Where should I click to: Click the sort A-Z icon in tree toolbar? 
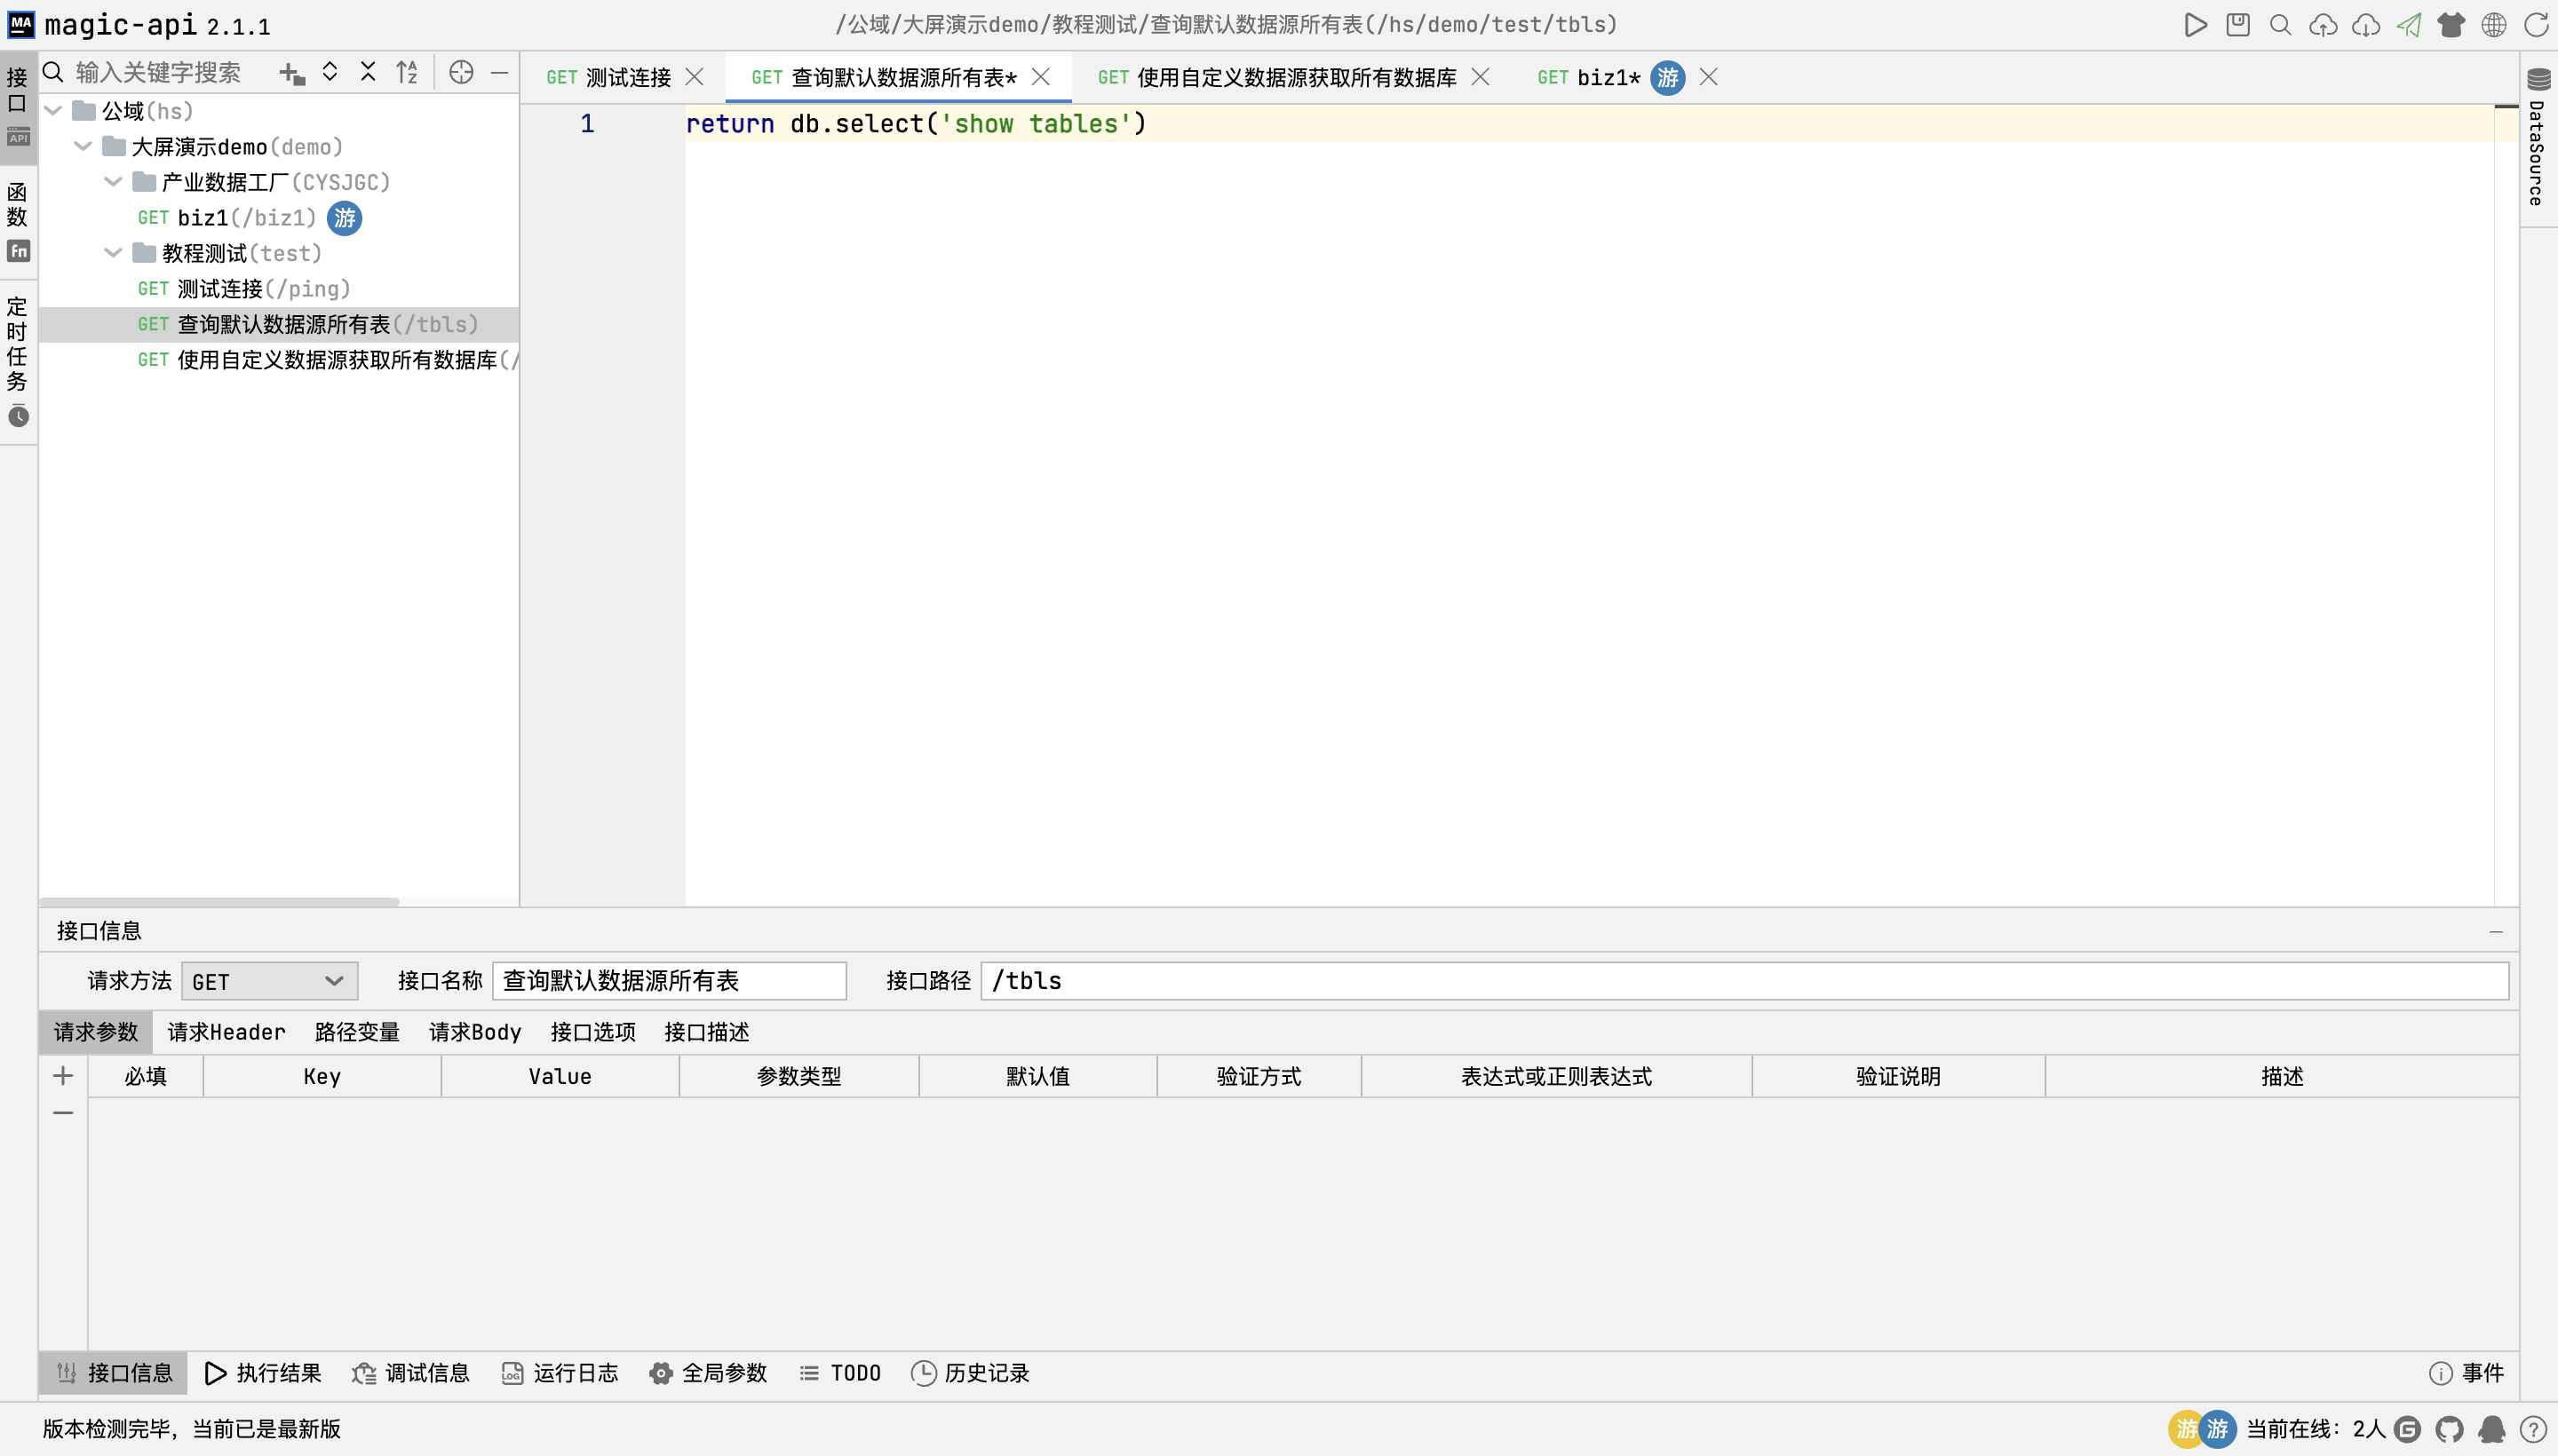pyautogui.click(x=406, y=72)
